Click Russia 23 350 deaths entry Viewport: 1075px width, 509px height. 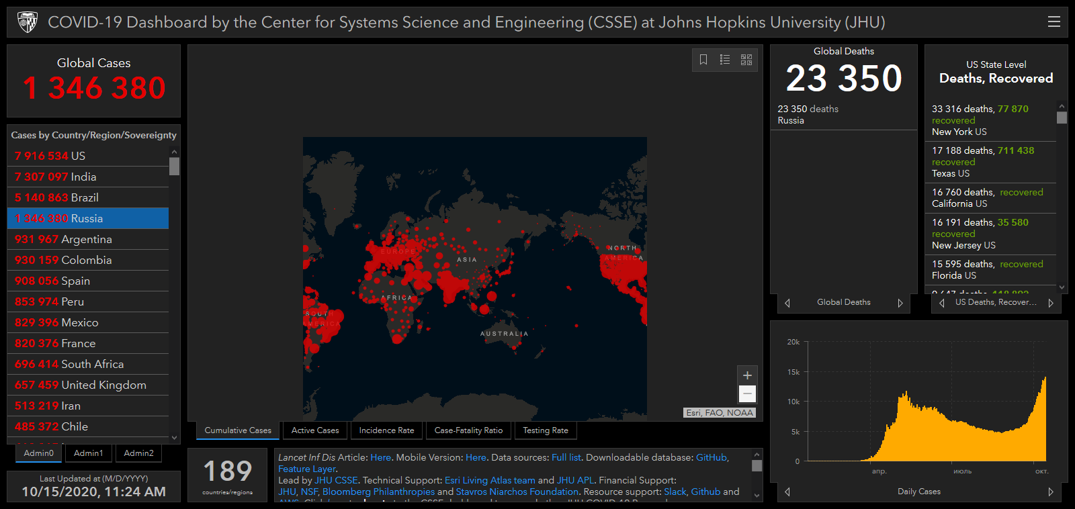[x=844, y=115]
